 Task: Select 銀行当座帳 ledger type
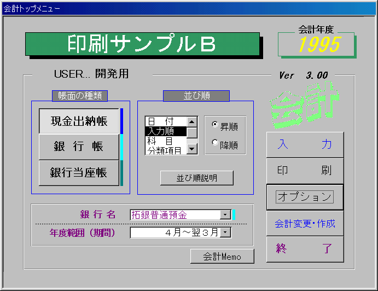(x=79, y=173)
